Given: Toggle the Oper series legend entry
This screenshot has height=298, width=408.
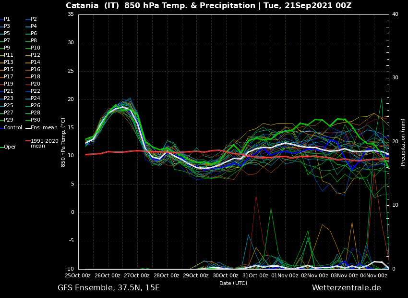Looking at the screenshot, I should point(10,147).
